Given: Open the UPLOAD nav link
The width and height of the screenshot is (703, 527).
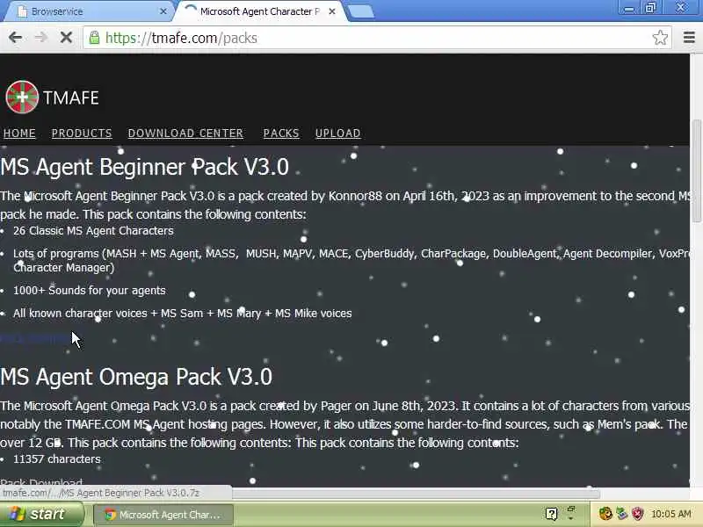Looking at the screenshot, I should pyautogui.click(x=338, y=134).
